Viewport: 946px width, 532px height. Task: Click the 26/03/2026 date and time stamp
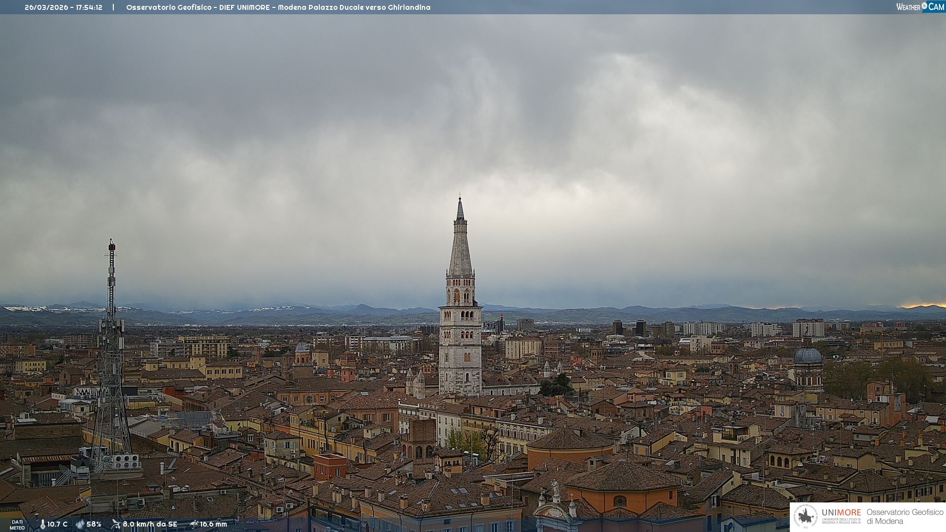click(x=64, y=7)
